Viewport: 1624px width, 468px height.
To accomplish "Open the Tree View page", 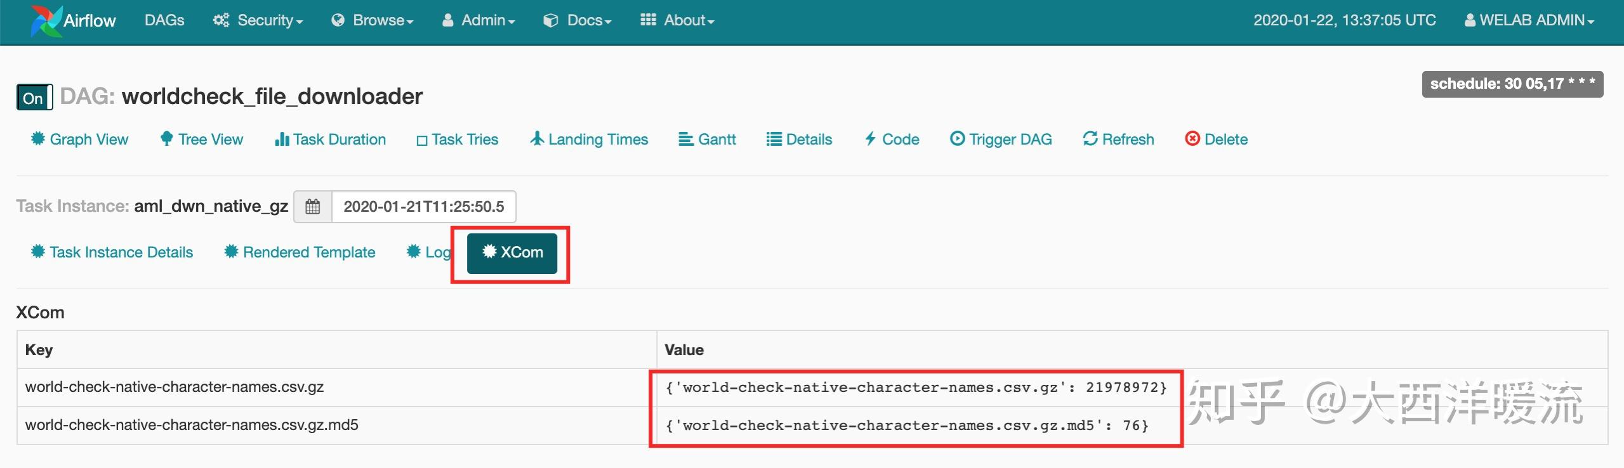I will [x=202, y=140].
